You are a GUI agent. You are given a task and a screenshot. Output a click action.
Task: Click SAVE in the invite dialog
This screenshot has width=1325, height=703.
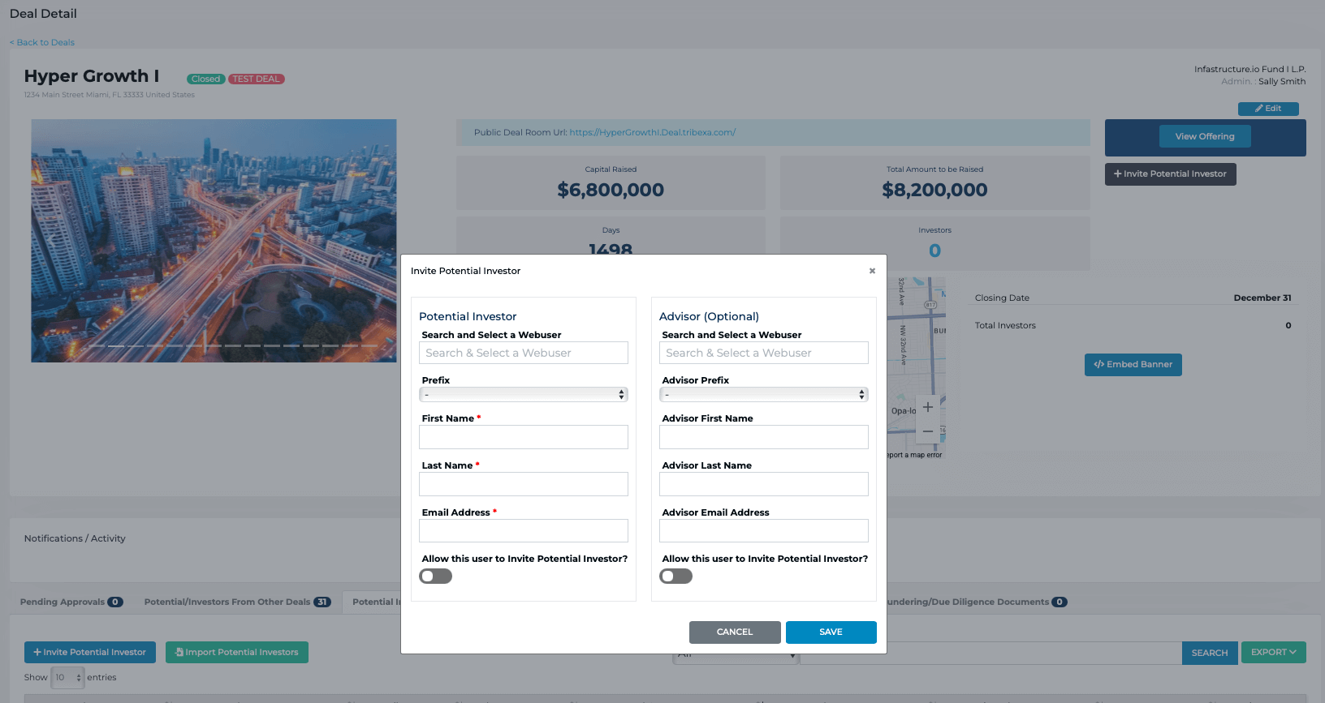(x=831, y=632)
